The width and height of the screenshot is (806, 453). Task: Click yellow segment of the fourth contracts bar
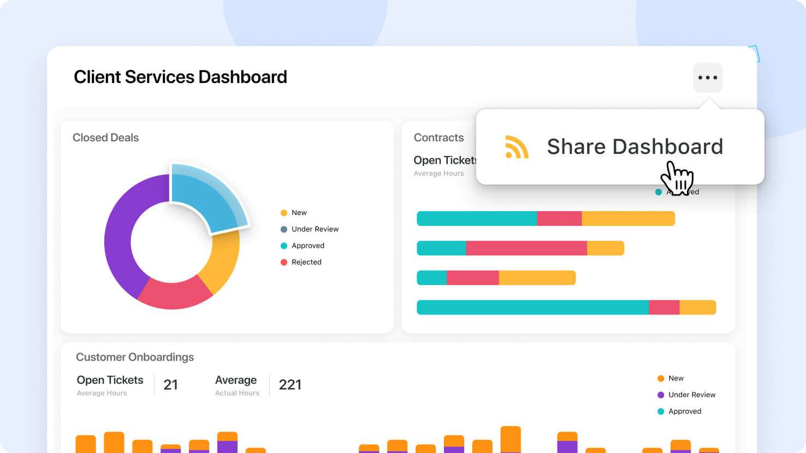(698, 307)
